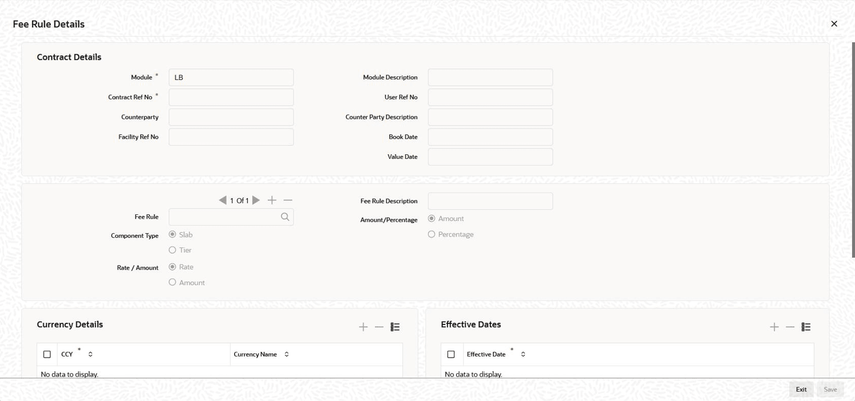
Task: Click the Contract Details heading
Action: point(69,57)
